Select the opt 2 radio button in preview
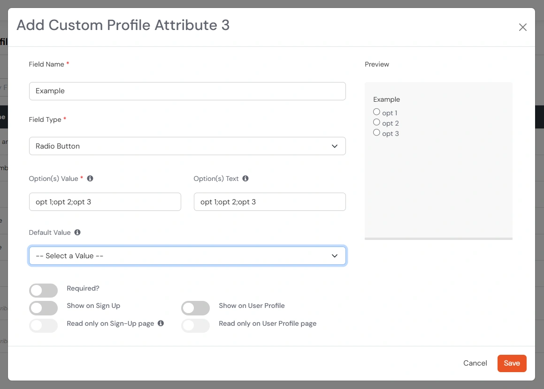Image resolution: width=544 pixels, height=389 pixels. pyautogui.click(x=376, y=122)
